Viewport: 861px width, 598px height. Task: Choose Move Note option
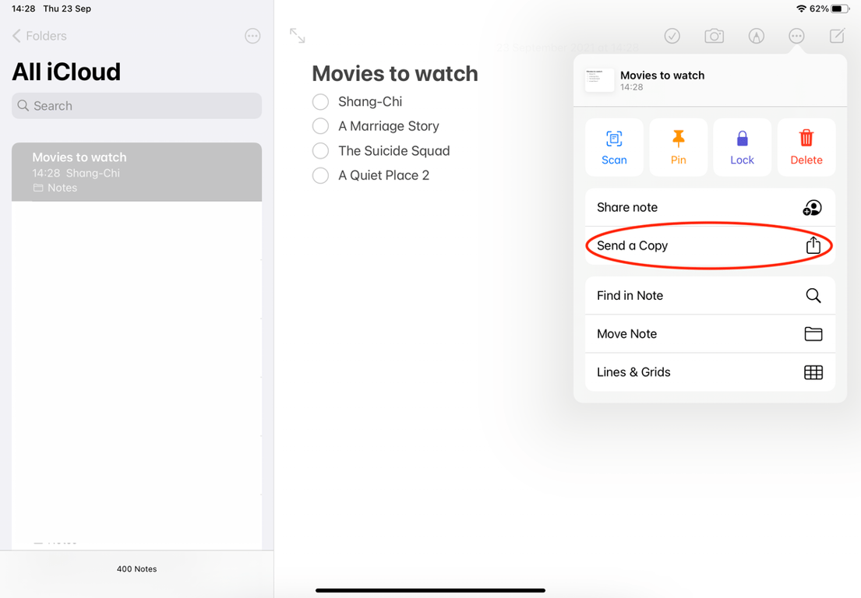click(x=710, y=333)
